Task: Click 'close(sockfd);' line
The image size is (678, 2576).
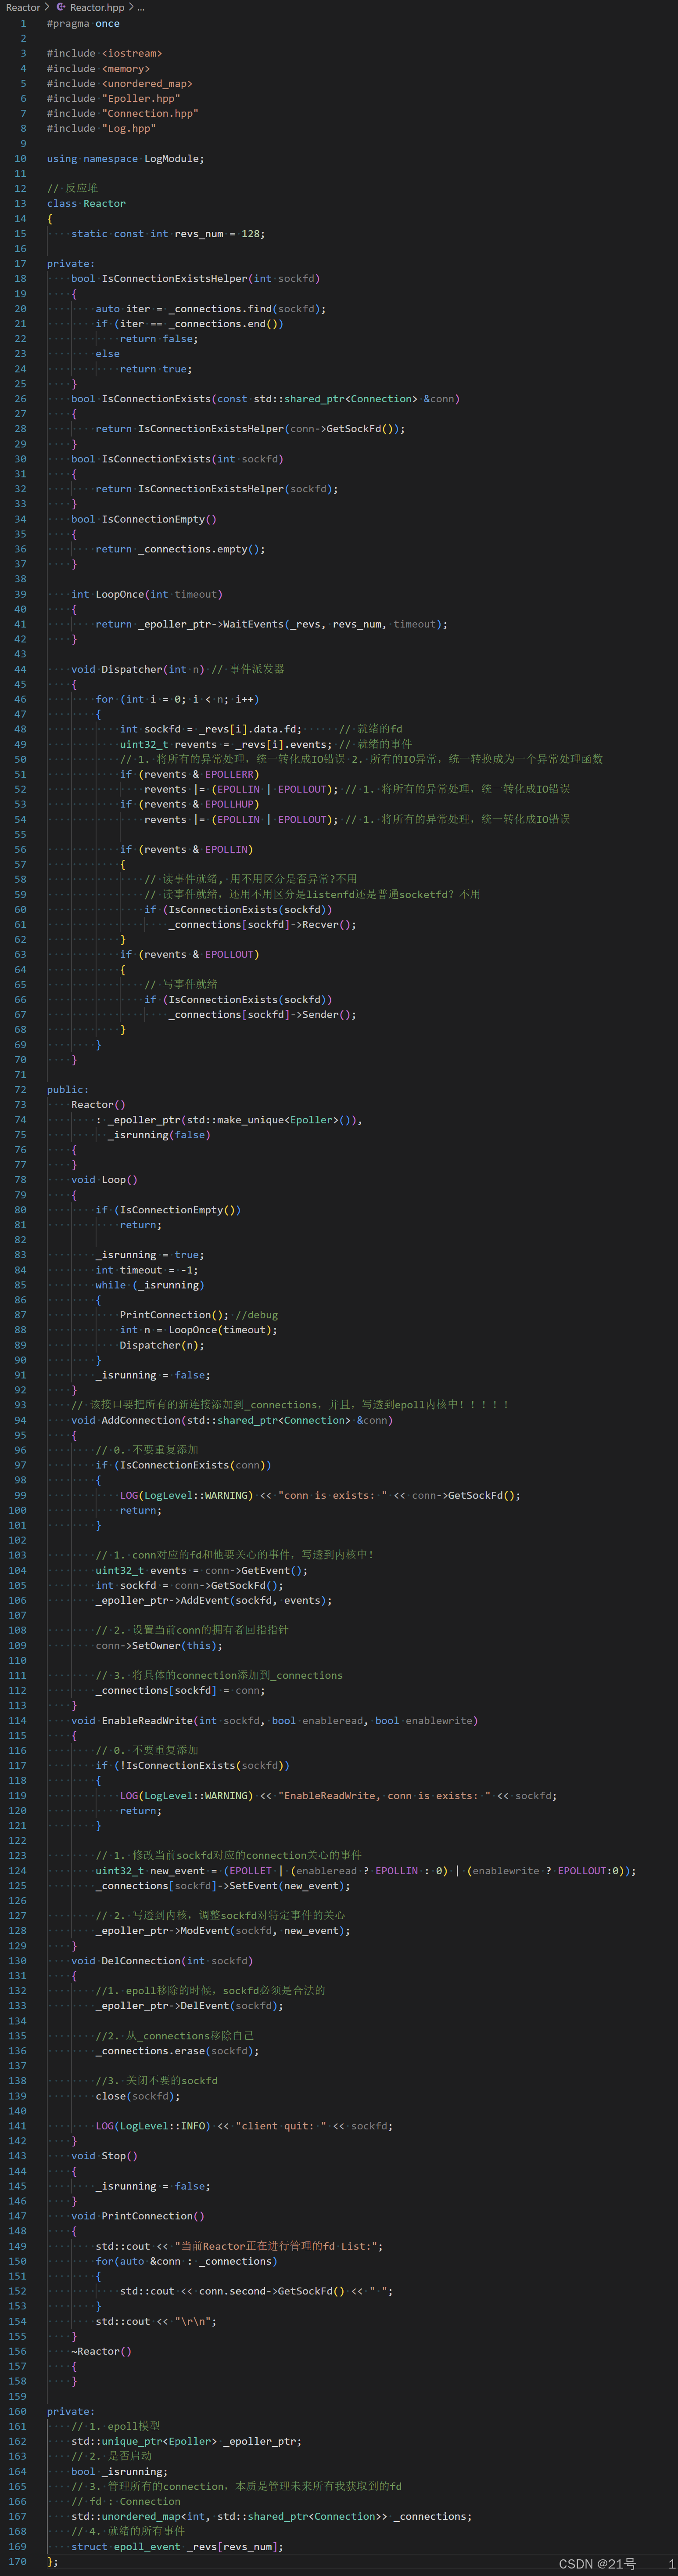Action: [137, 2095]
